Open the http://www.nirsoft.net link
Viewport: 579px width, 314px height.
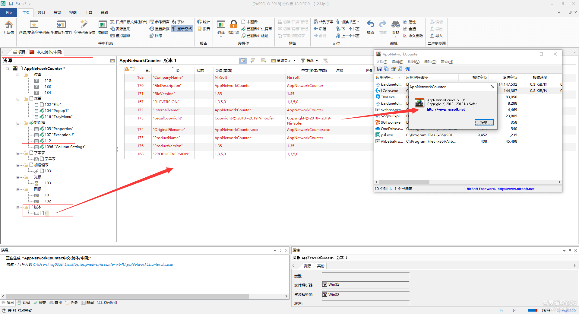tap(446, 109)
